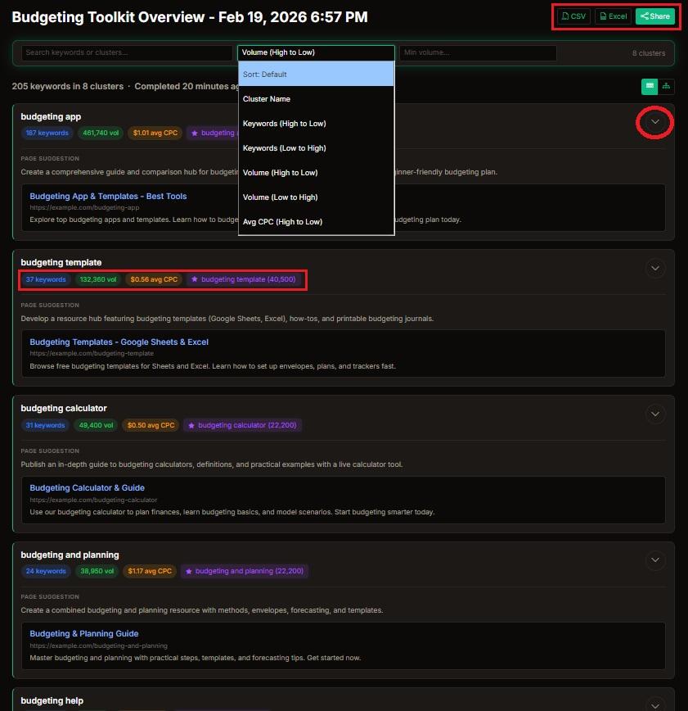Expand the budgeting help cluster
Image resolution: width=688 pixels, height=711 pixels.
[x=655, y=704]
